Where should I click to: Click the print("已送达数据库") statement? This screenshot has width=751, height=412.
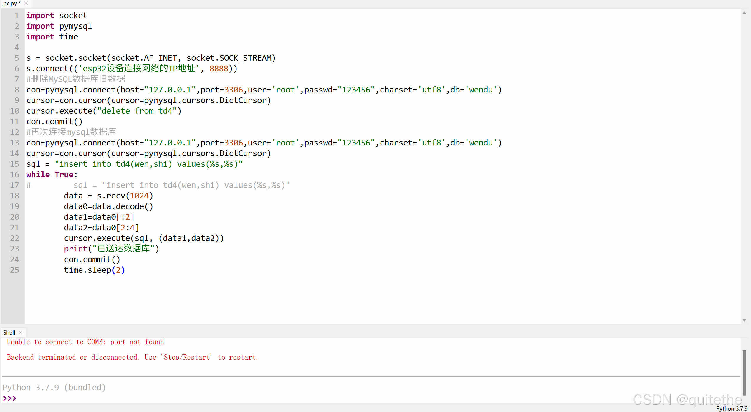click(x=111, y=249)
